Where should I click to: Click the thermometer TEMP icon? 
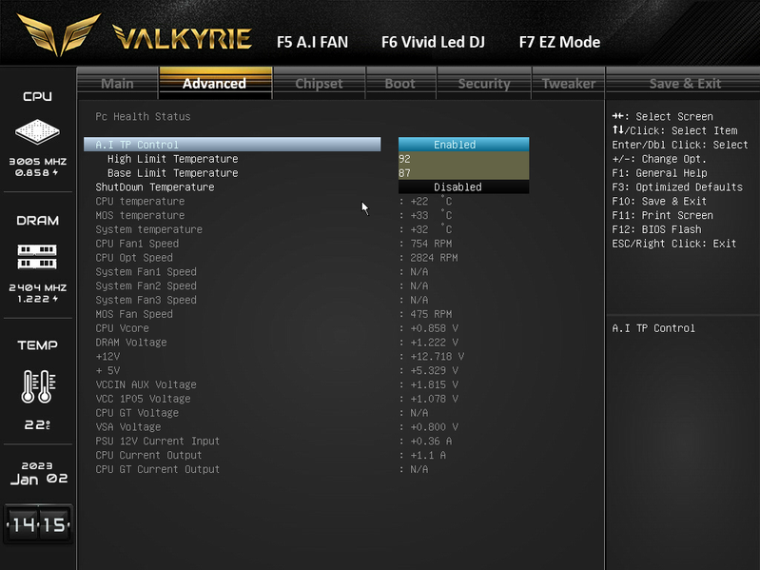[38, 386]
